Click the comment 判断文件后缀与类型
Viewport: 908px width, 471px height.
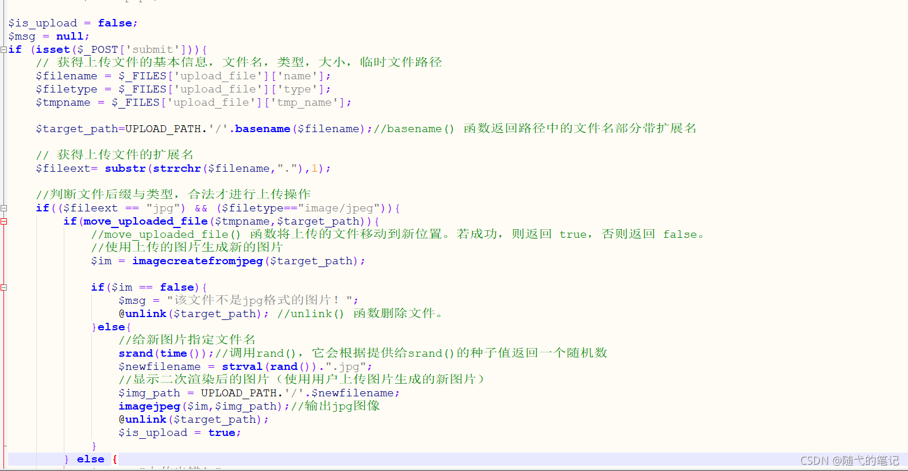(x=173, y=194)
